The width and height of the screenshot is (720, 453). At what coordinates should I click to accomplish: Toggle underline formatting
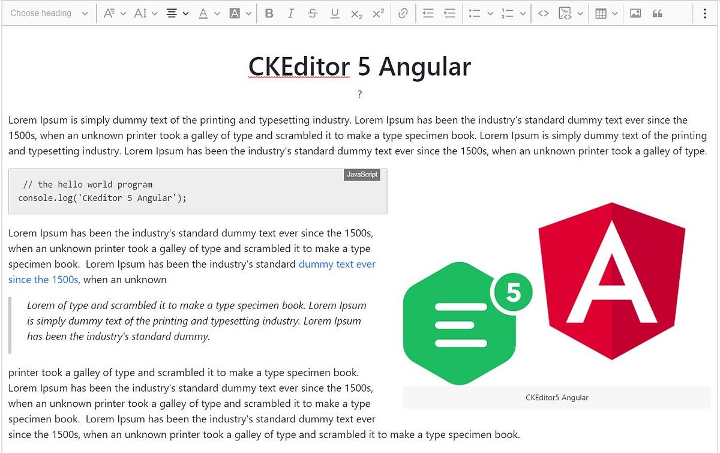click(335, 13)
